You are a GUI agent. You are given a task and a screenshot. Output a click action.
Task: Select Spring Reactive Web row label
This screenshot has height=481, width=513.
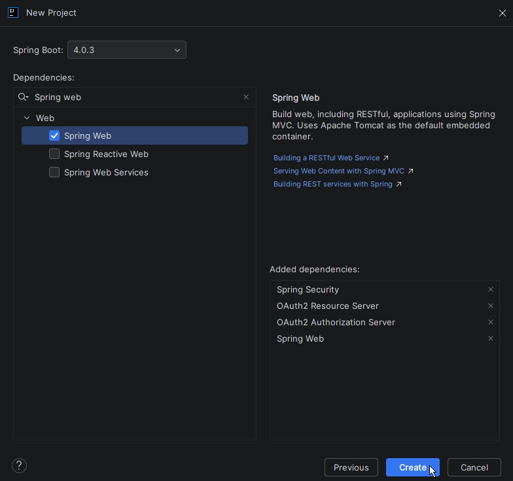[x=106, y=154]
